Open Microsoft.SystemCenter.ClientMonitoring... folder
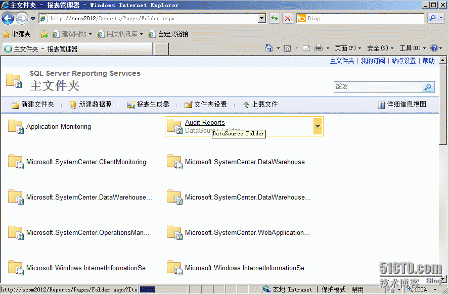 pos(89,162)
